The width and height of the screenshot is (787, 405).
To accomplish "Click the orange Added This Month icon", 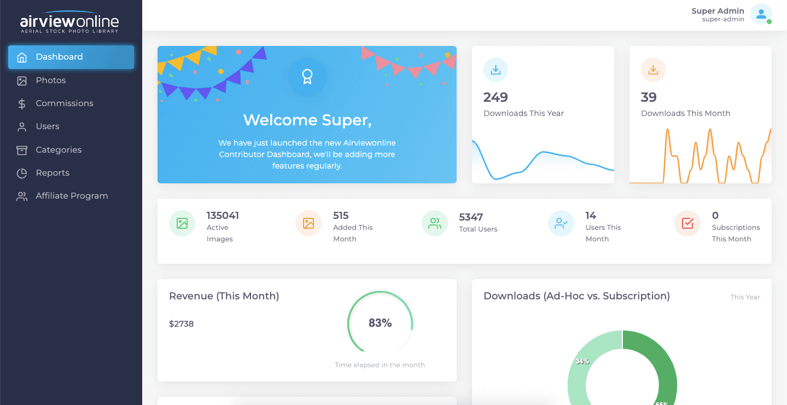I will tap(308, 223).
